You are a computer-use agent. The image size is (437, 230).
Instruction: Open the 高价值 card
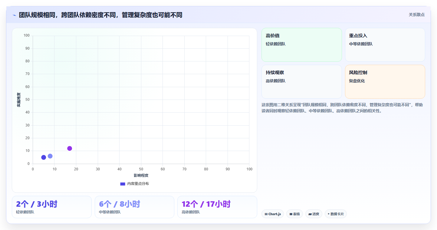302,45
